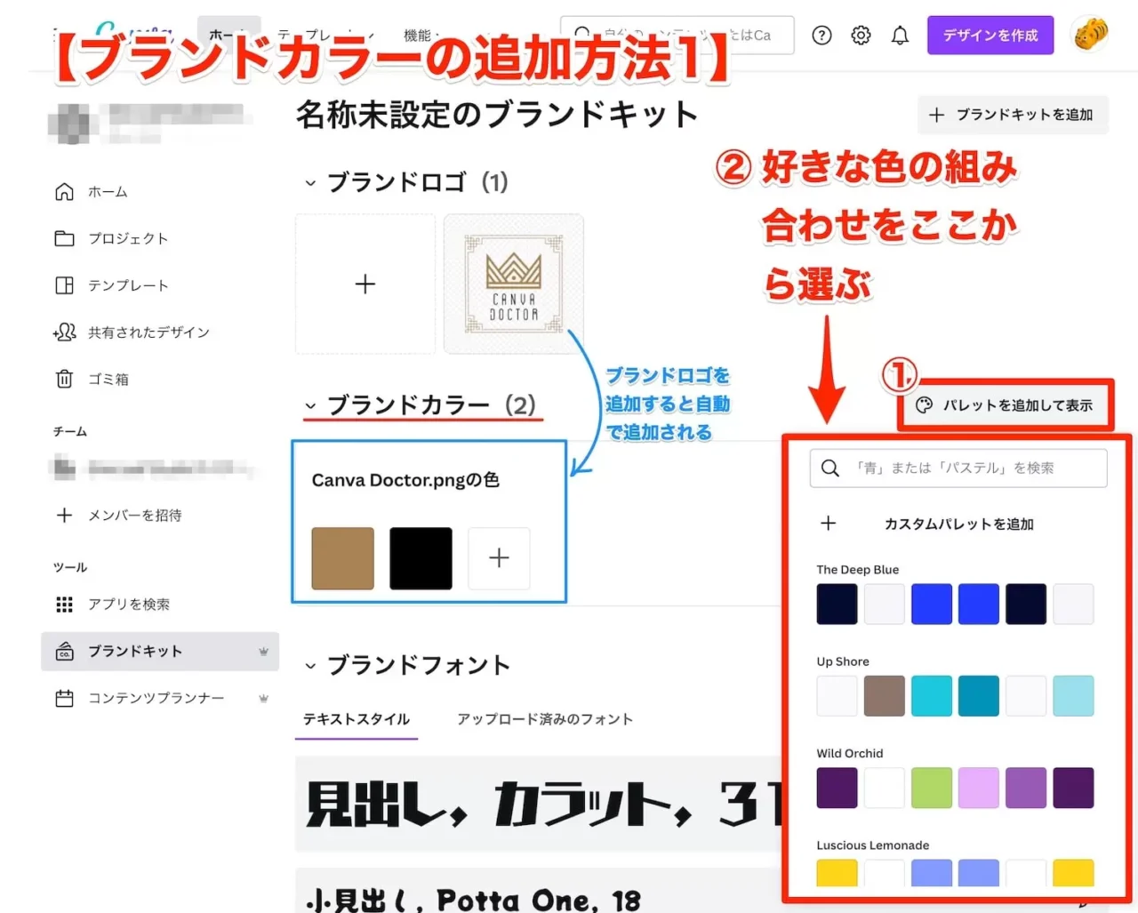Choose the pink swatch in Wild Orchid
This screenshot has height=913, width=1138.
pos(979,788)
